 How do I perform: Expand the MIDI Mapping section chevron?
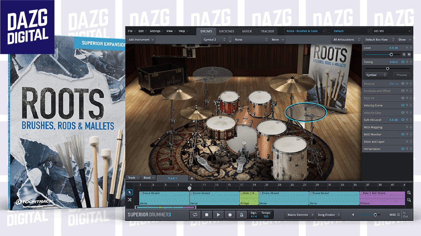coord(411,127)
